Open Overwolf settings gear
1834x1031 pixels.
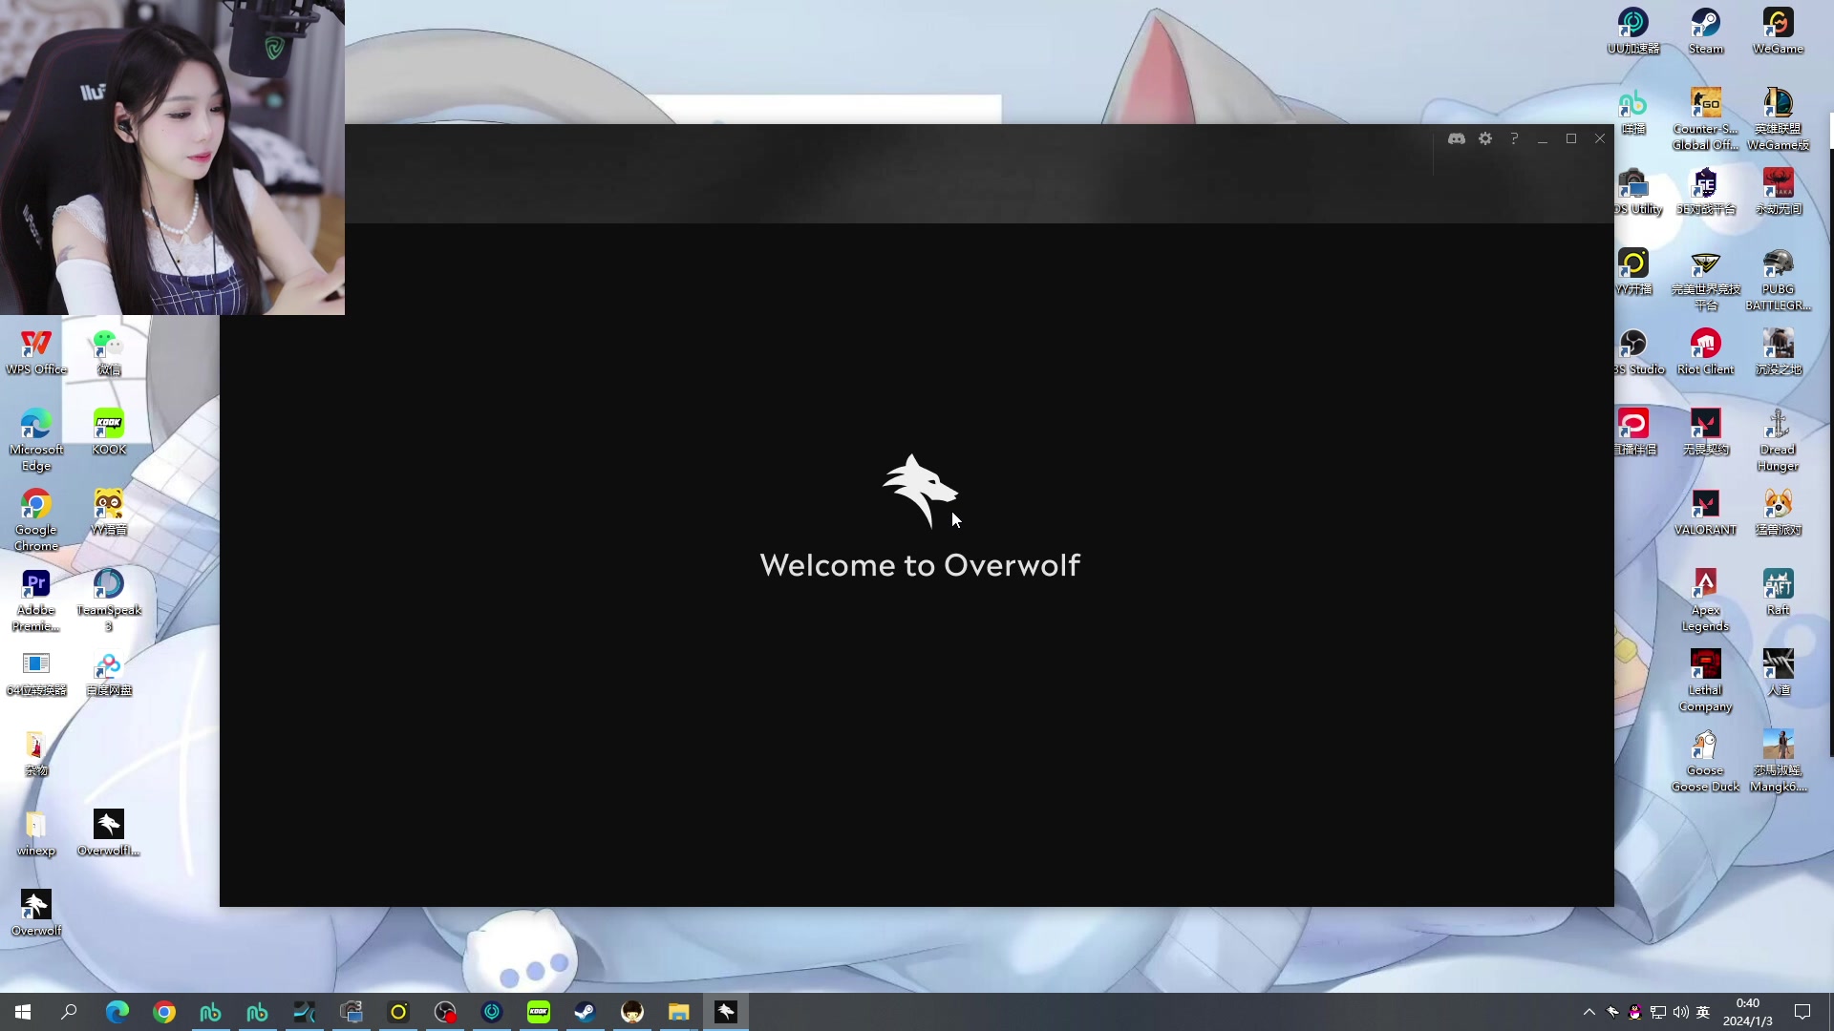click(1485, 138)
